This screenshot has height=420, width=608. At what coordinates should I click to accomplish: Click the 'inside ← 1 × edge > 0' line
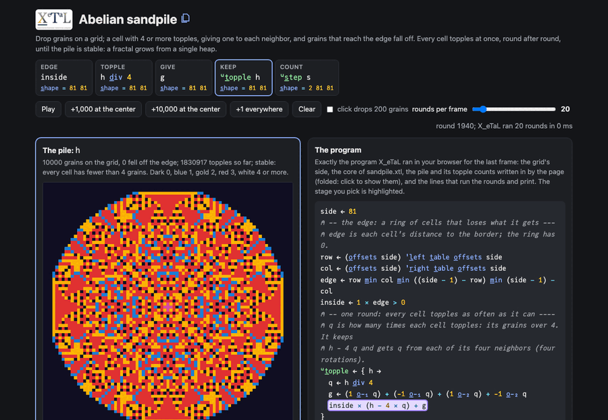[x=363, y=302]
